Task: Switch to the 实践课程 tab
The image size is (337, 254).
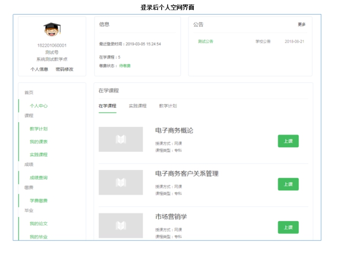Action: point(137,106)
